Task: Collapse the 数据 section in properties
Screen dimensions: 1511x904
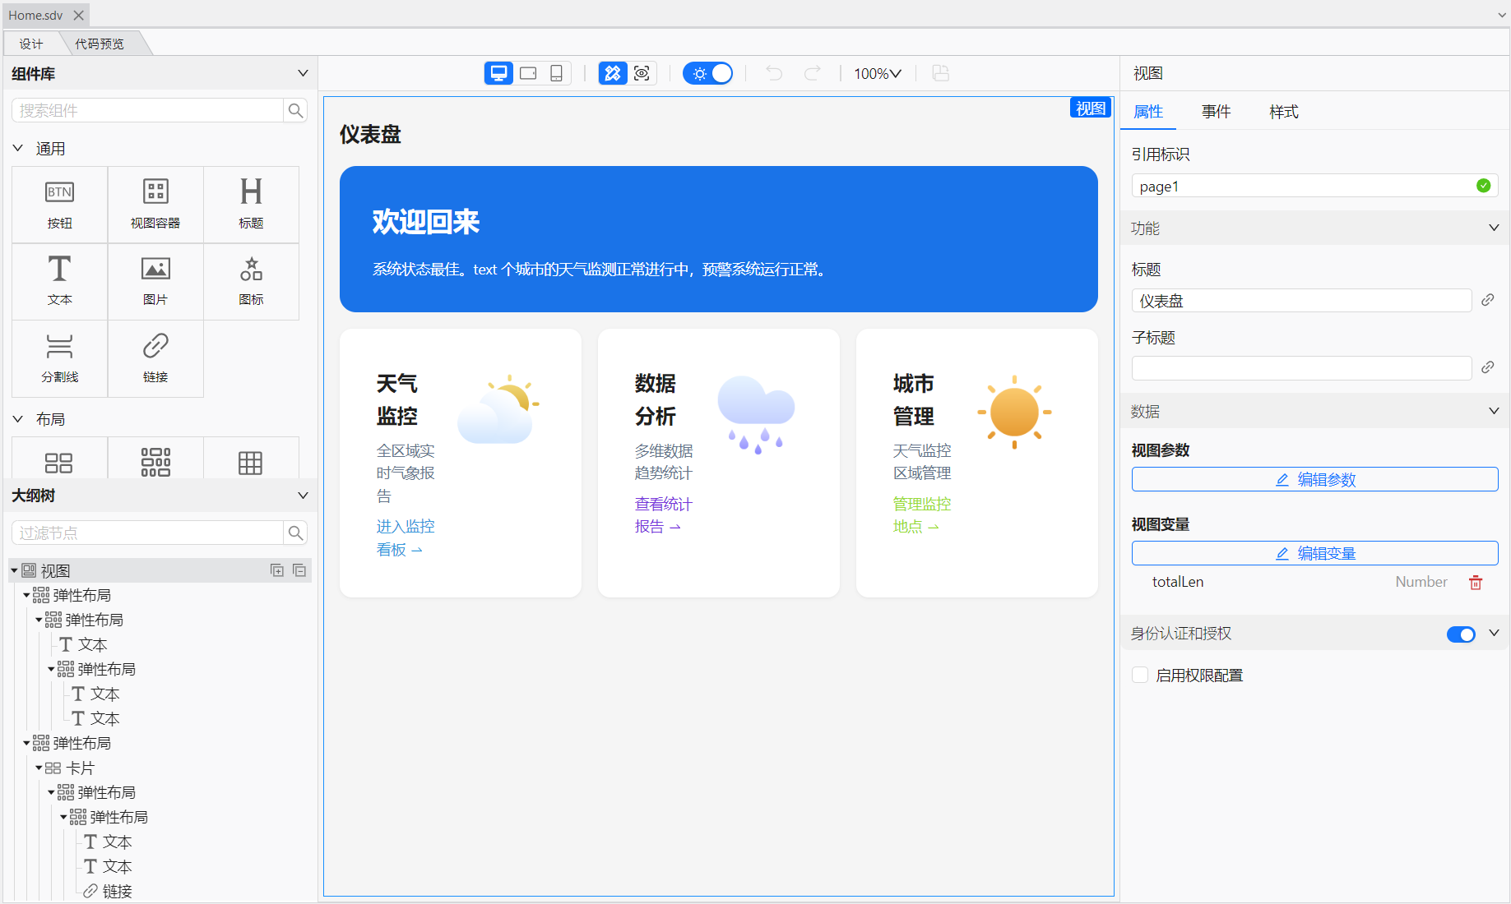Action: pyautogui.click(x=1494, y=411)
